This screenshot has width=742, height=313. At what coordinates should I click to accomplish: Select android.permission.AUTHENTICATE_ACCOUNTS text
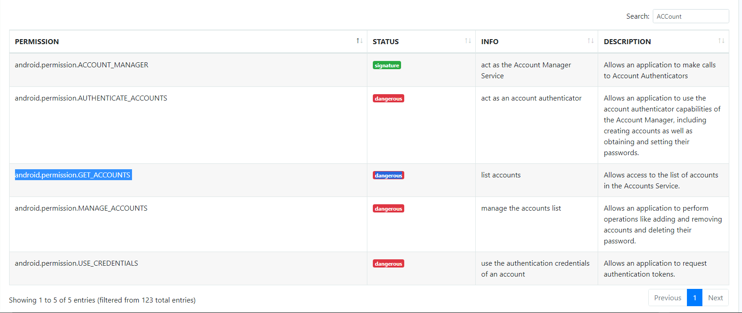[91, 98]
